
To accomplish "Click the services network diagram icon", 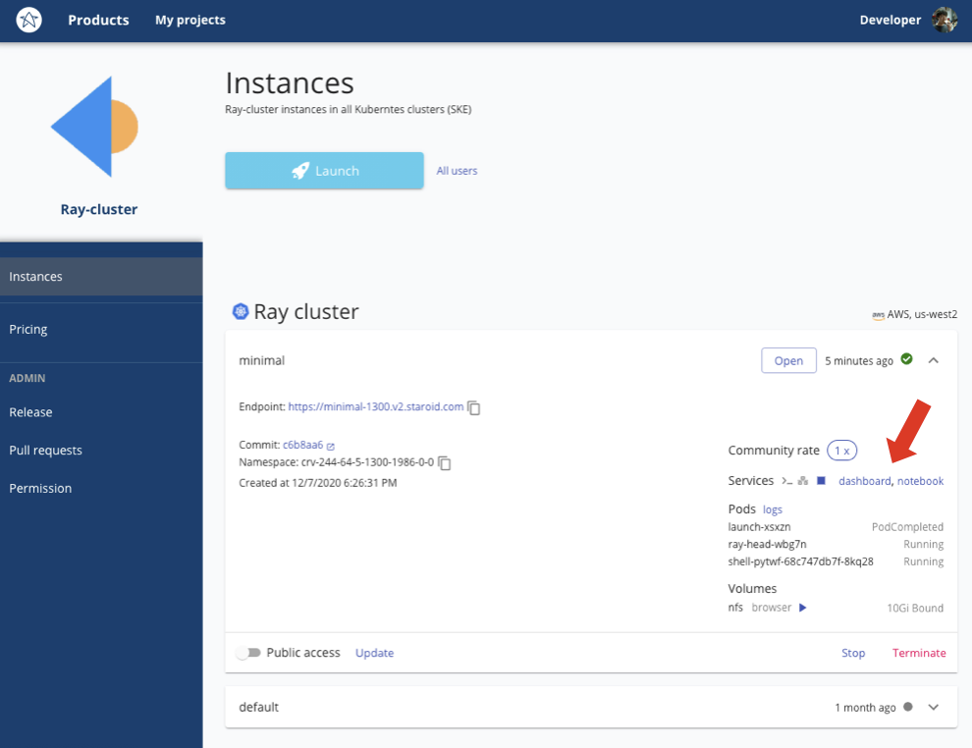I will pyautogui.click(x=803, y=481).
